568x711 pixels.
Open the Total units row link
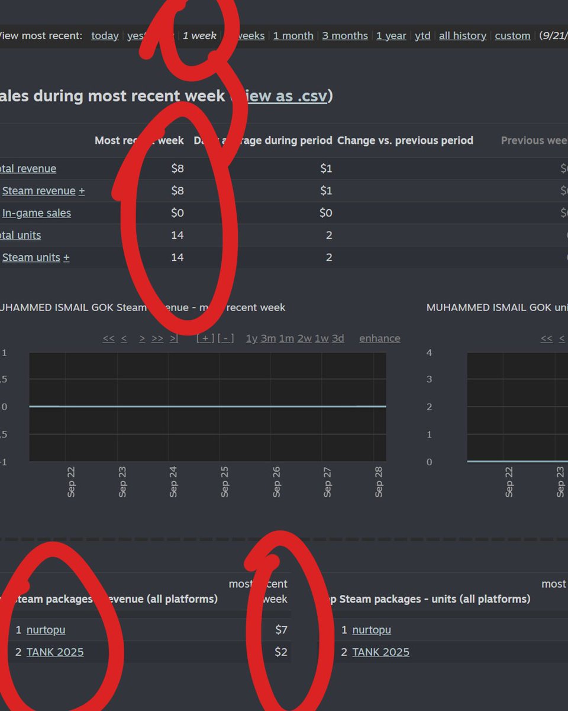(20, 235)
